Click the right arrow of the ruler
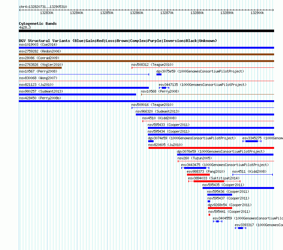This screenshot has height=250, width=283. [273, 10]
